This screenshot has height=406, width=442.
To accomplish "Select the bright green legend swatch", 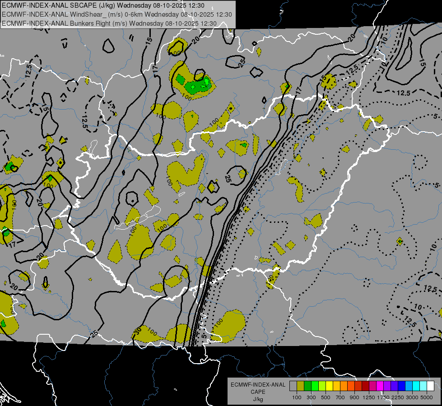I will coord(315,386).
